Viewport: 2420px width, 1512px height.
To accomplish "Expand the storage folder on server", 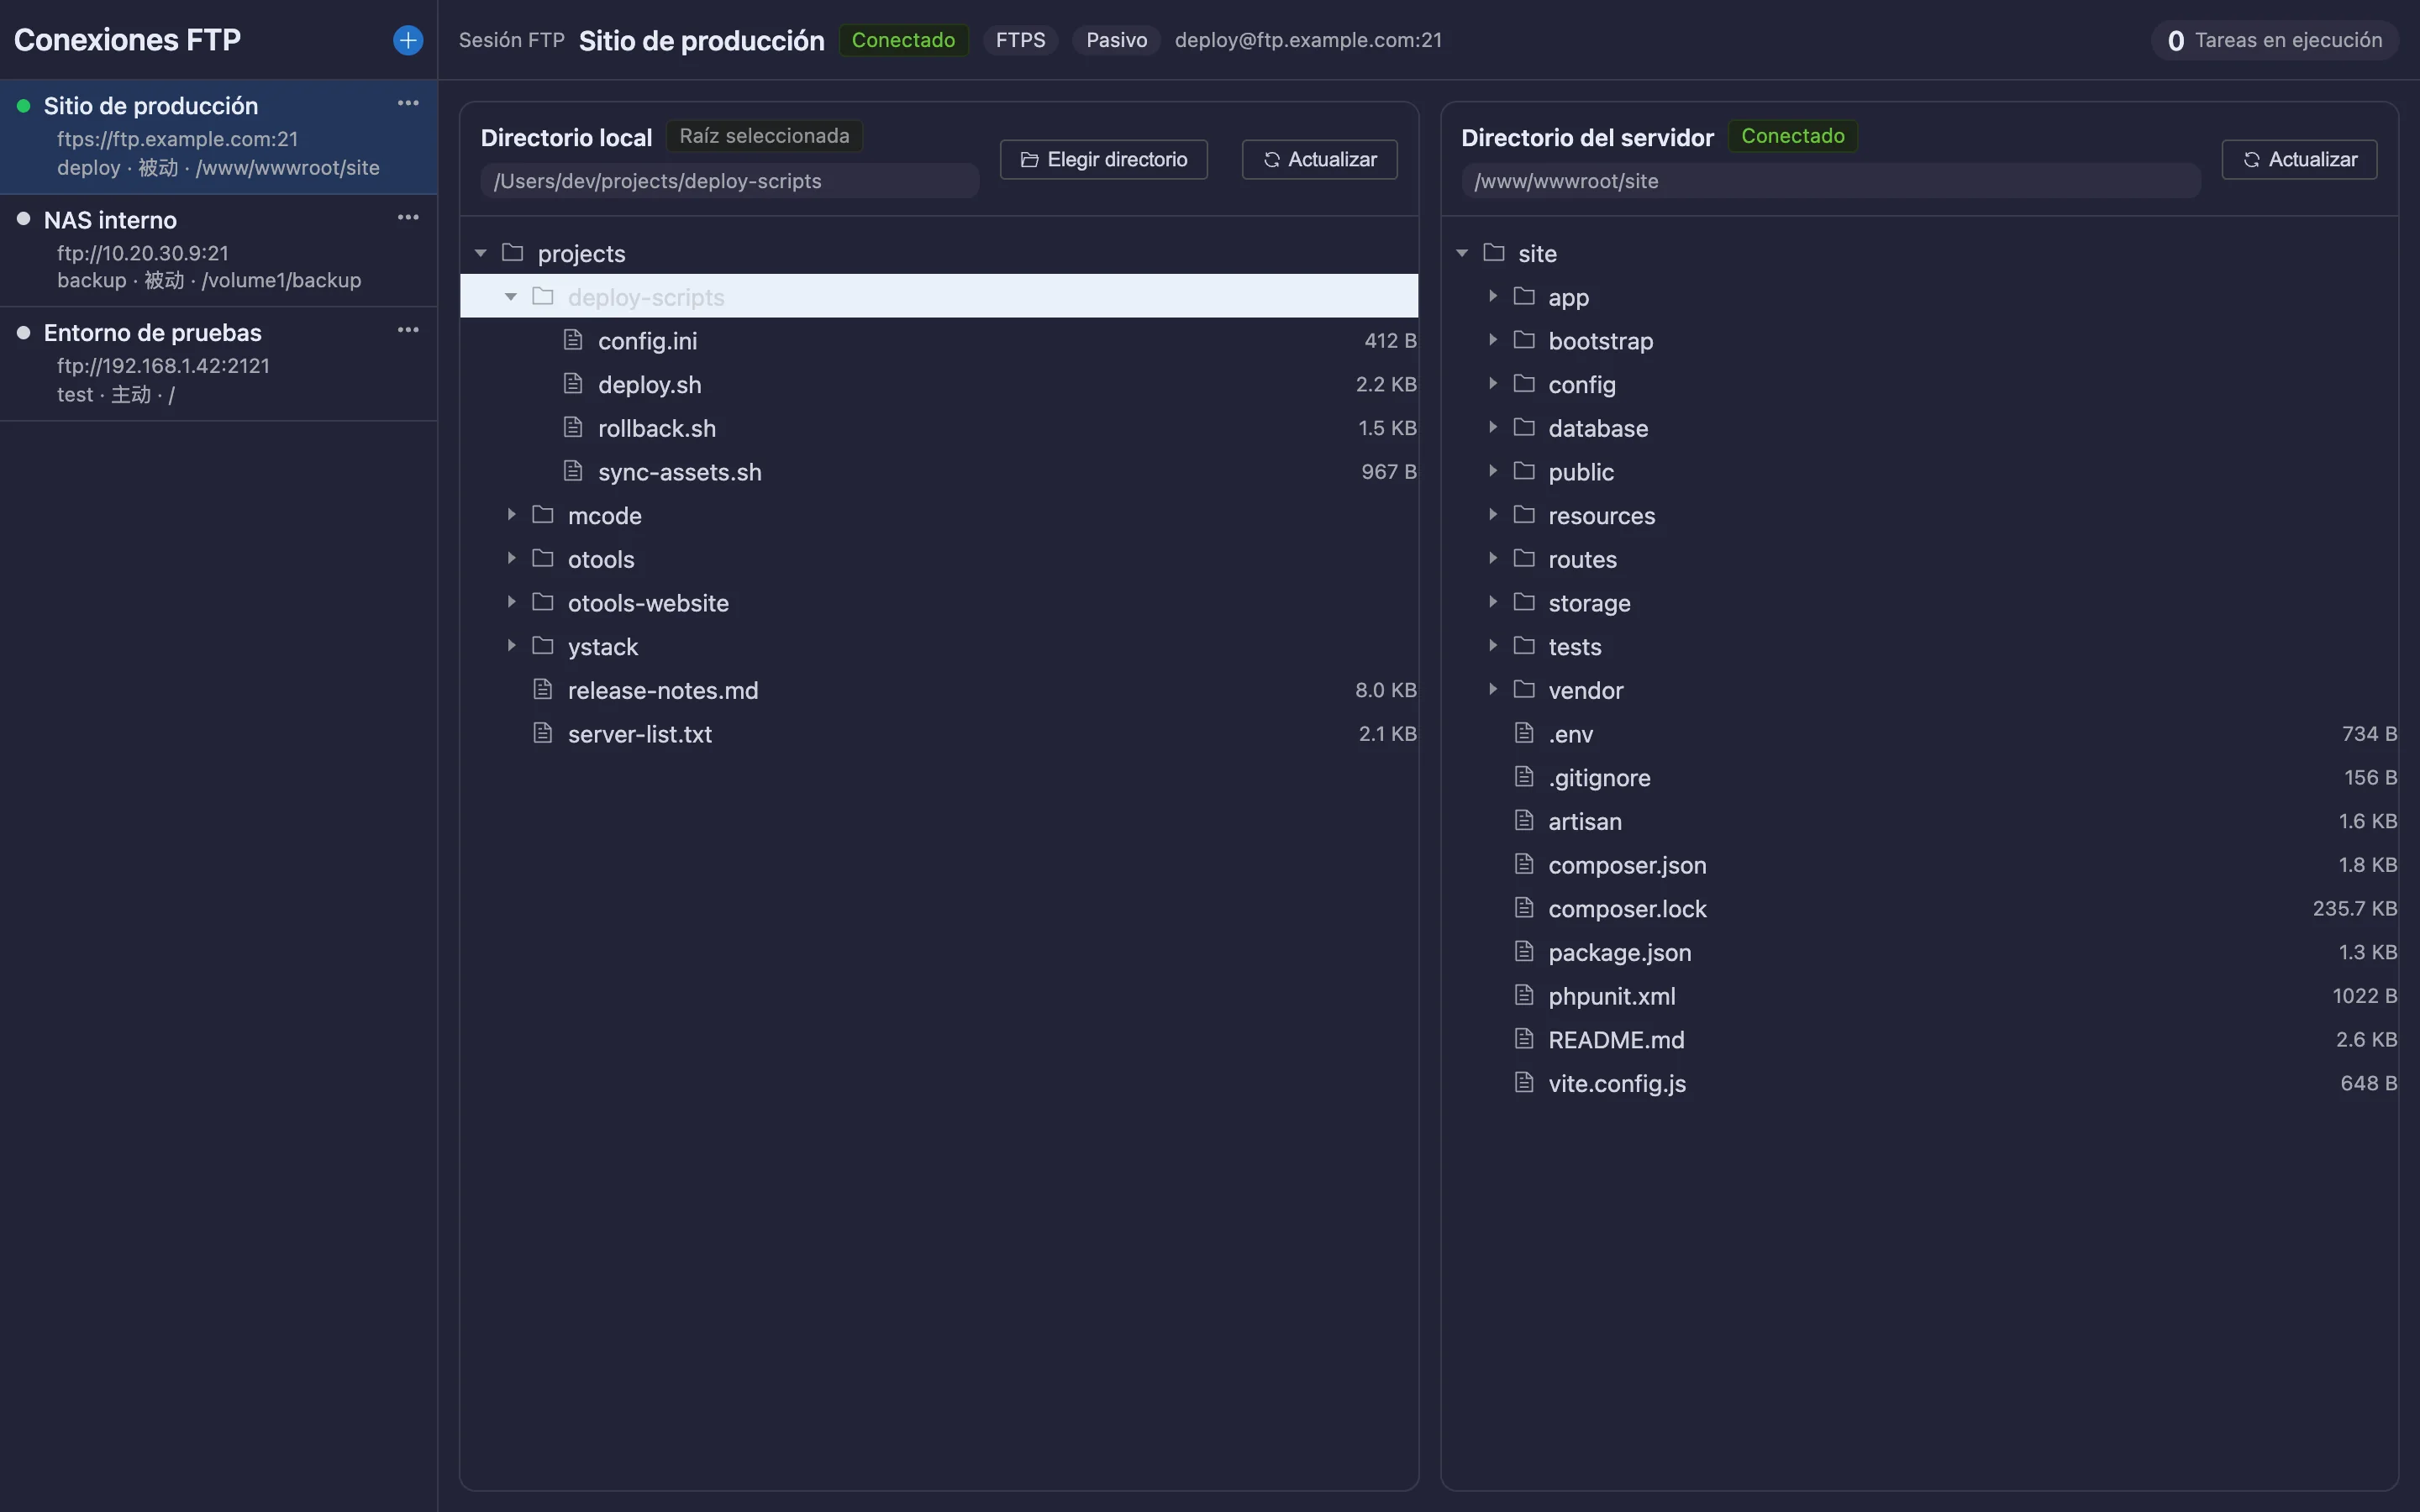I will click(1492, 602).
